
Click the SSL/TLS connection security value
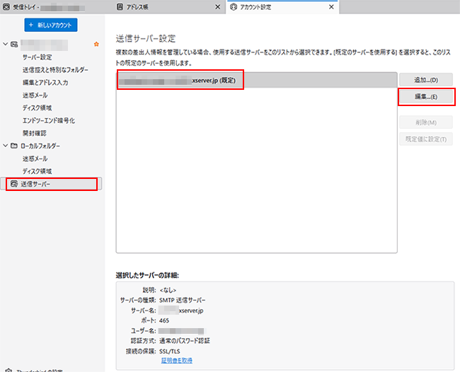coord(170,351)
